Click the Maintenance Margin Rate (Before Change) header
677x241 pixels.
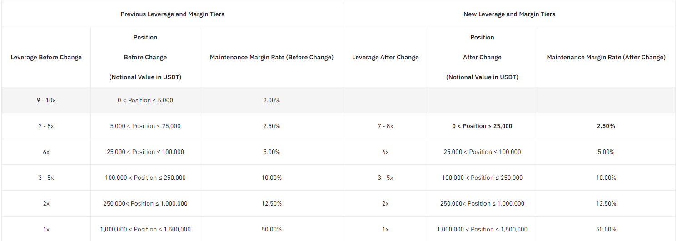pos(271,57)
